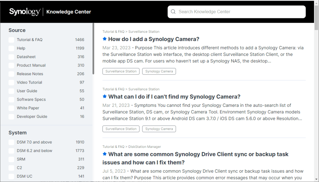Check the User Guide filter
The width and height of the screenshot is (319, 182).
(12, 91)
